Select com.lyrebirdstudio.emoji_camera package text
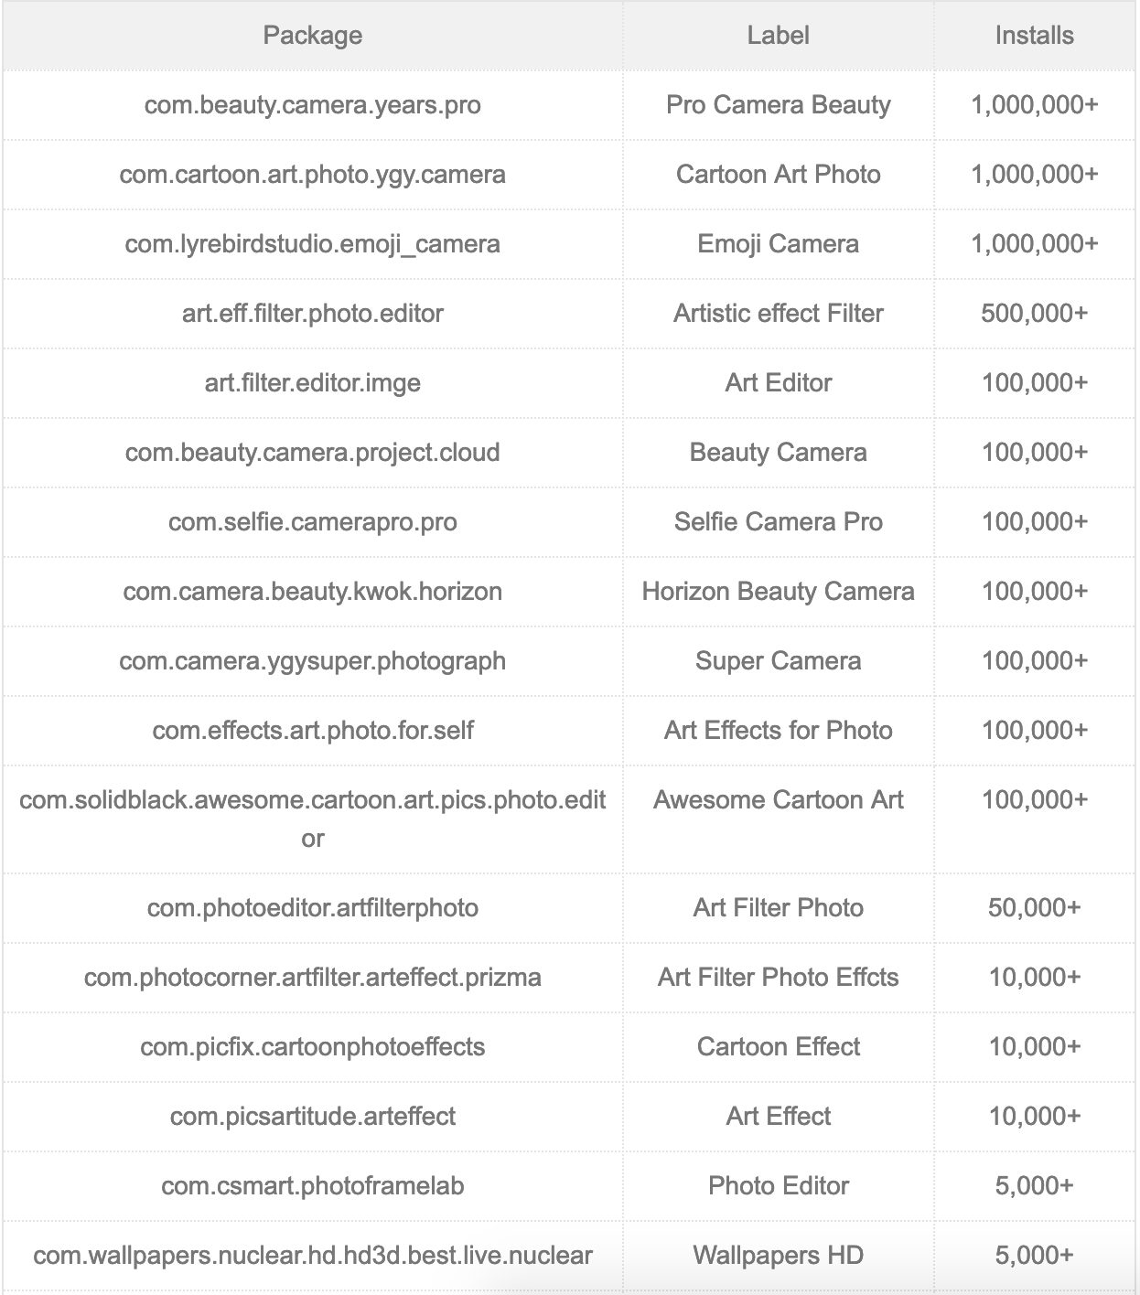The width and height of the screenshot is (1140, 1295). pyautogui.click(x=312, y=244)
